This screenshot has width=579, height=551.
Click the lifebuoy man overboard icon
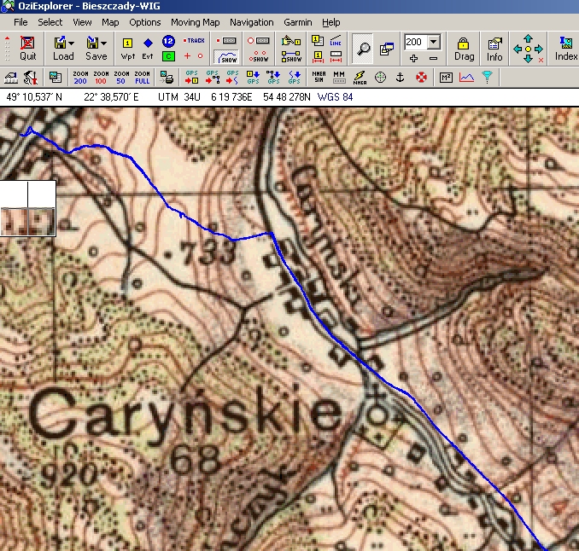(421, 78)
